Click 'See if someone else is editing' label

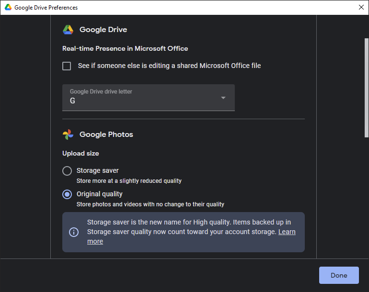tap(170, 66)
